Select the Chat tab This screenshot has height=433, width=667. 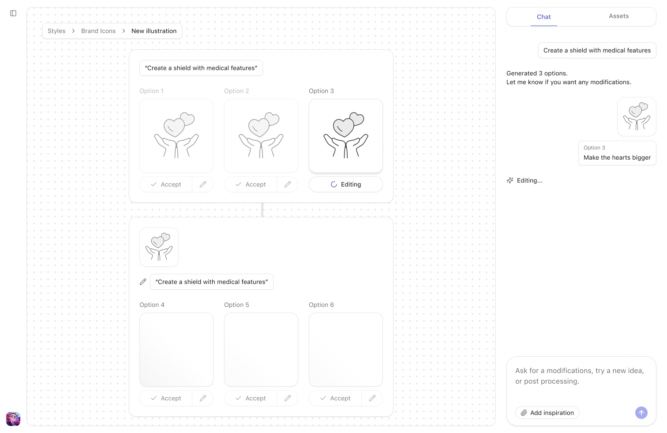click(543, 17)
